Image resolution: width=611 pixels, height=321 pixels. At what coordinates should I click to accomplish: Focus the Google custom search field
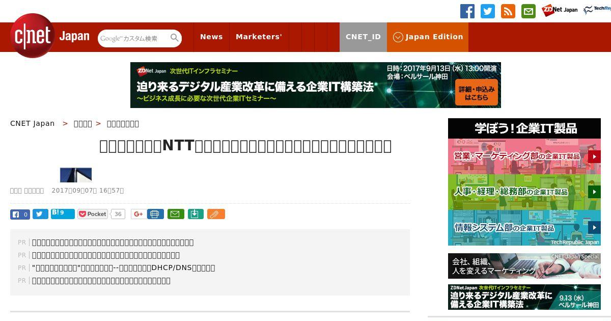134,38
